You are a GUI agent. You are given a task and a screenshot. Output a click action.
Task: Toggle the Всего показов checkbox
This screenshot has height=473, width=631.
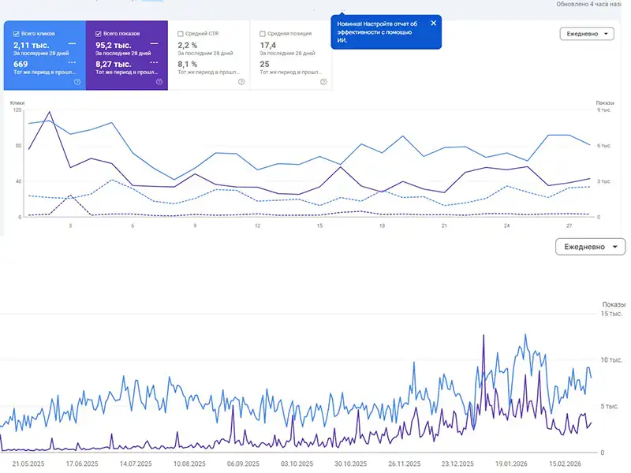click(x=99, y=34)
